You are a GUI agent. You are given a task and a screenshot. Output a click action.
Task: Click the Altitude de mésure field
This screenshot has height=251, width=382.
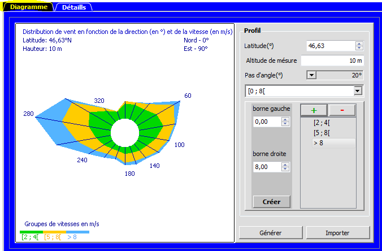[332, 60]
